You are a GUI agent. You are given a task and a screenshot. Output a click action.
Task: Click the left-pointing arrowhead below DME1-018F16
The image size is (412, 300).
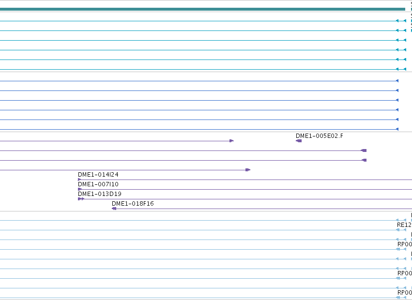(114, 209)
